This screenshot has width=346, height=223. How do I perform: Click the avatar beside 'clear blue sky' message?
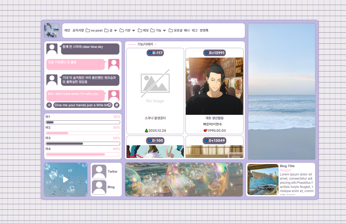(52, 49)
